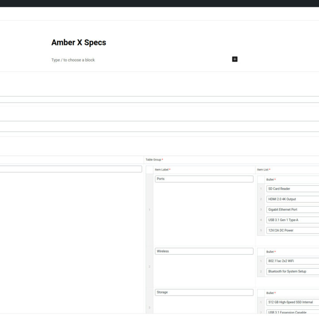Image resolution: width=319 pixels, height=319 pixels.
Task: Click the Bullet header above SD Card Reader
Action: click(271, 179)
